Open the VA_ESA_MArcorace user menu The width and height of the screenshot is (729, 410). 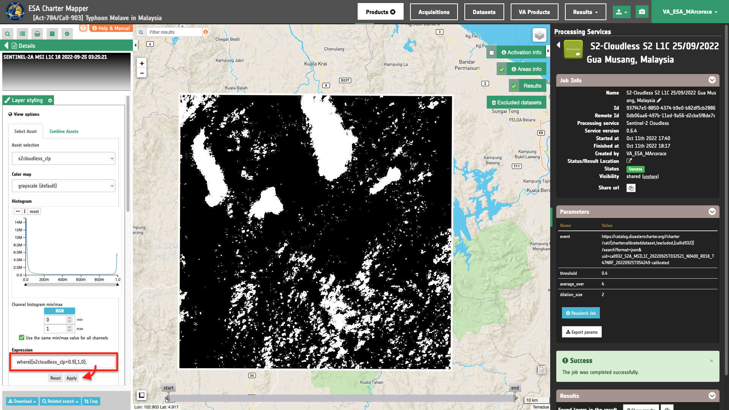pyautogui.click(x=690, y=12)
